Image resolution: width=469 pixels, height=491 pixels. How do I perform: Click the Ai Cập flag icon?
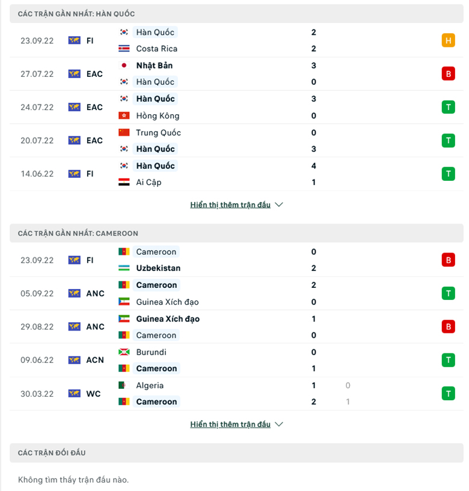[124, 182]
